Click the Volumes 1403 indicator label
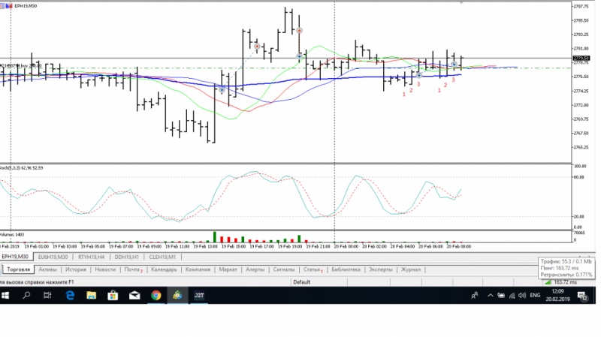 point(12,234)
